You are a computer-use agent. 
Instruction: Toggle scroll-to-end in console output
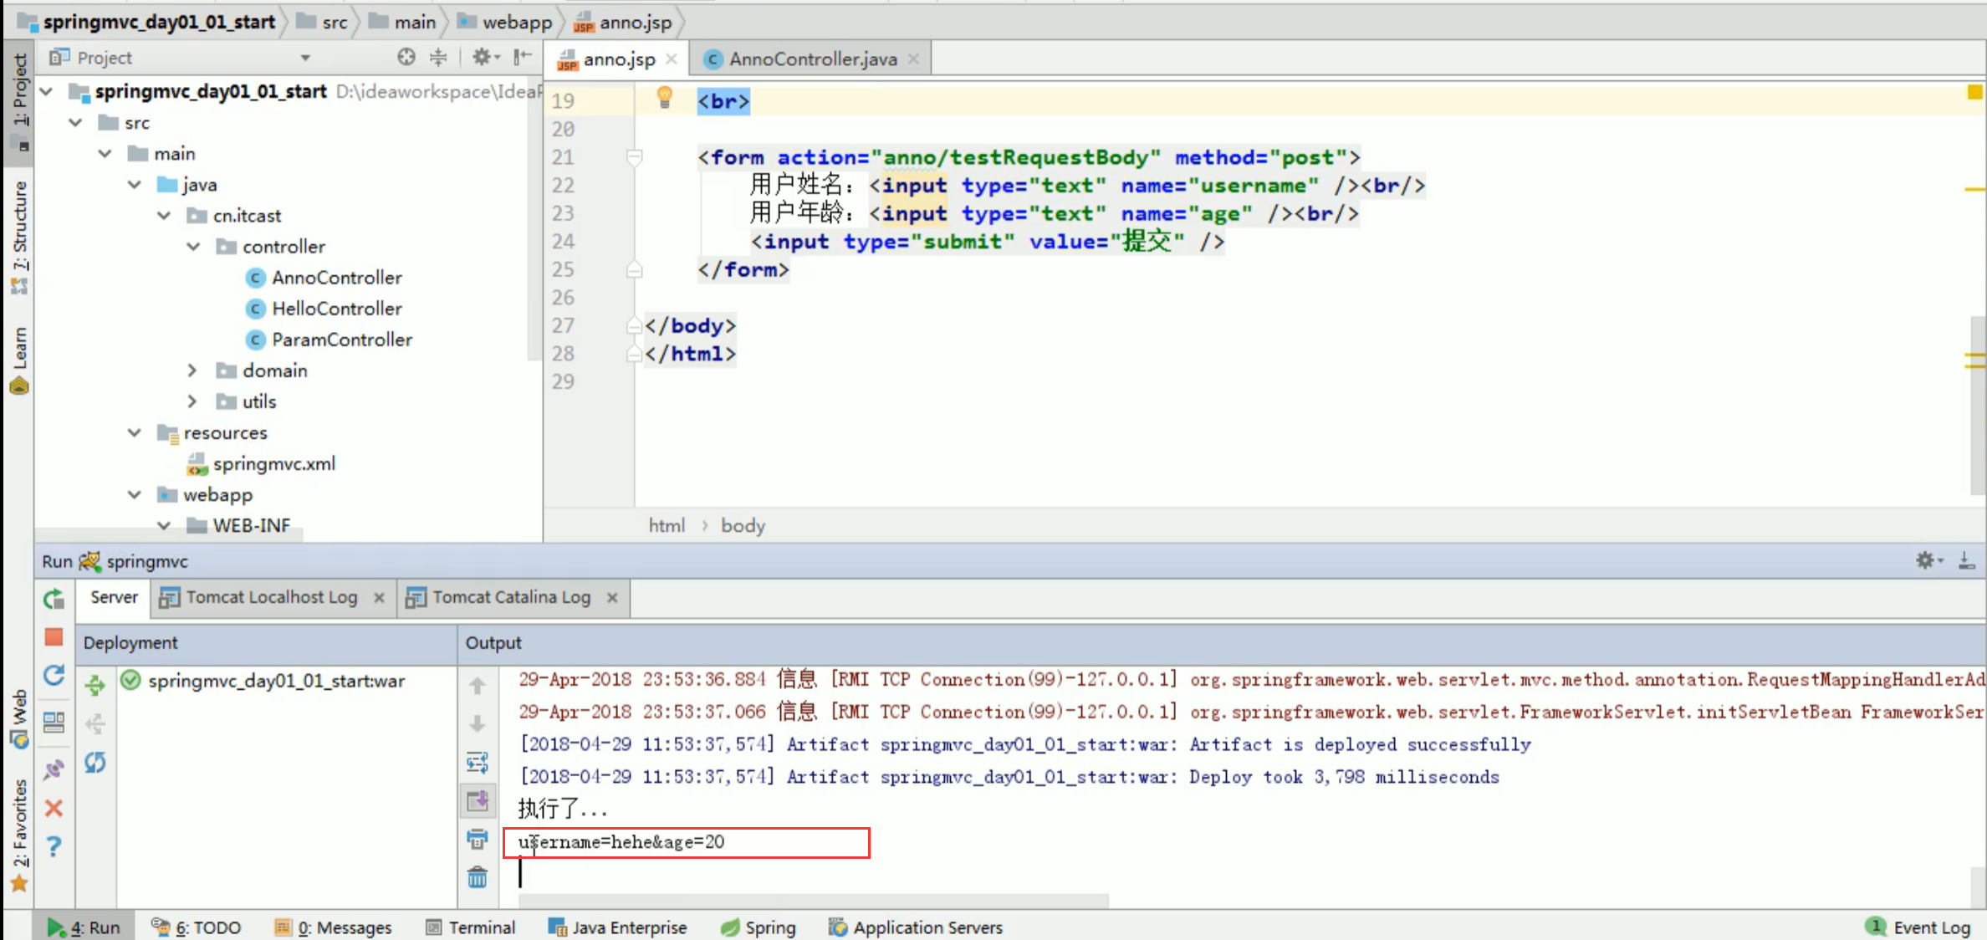pyautogui.click(x=478, y=801)
